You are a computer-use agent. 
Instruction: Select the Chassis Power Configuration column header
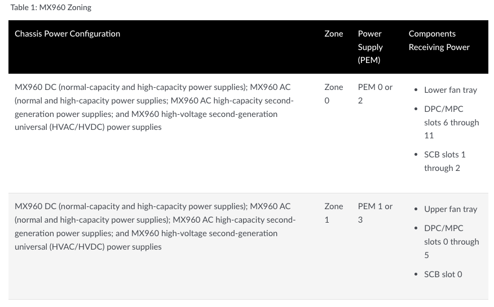tap(68, 34)
